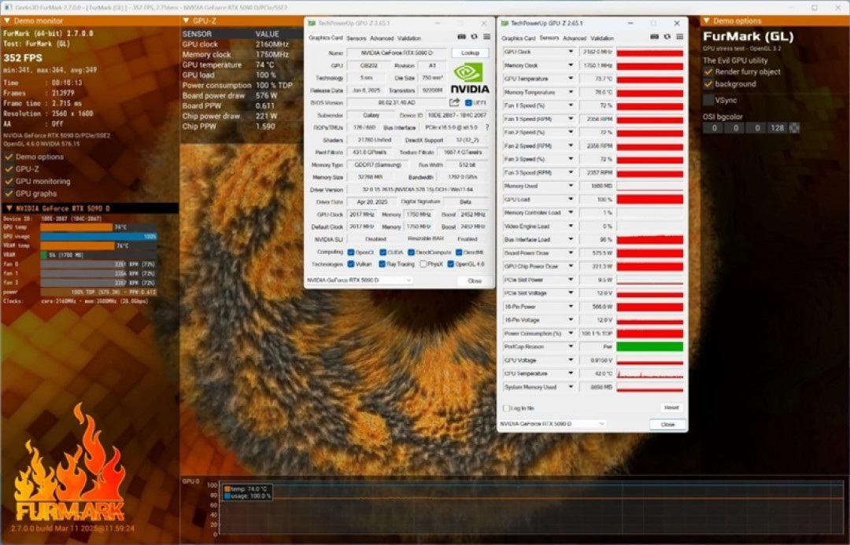Image resolution: width=850 pixels, height=545 pixels.
Task: Check the PhysX technology checkbox
Action: (x=423, y=264)
